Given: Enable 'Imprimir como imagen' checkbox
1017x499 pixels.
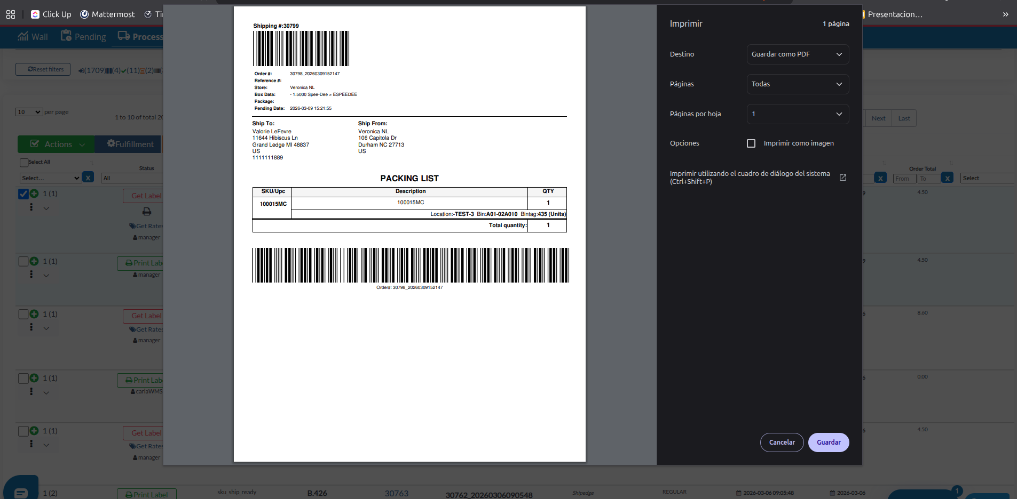Looking at the screenshot, I should [751, 143].
